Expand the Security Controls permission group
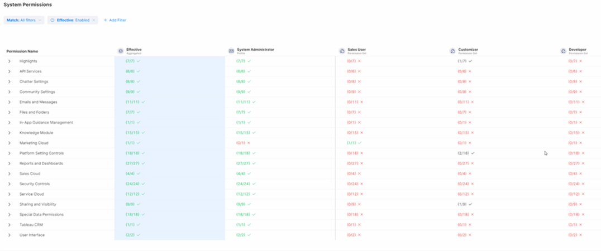Screen dimensions: 601x251 (x=9, y=184)
